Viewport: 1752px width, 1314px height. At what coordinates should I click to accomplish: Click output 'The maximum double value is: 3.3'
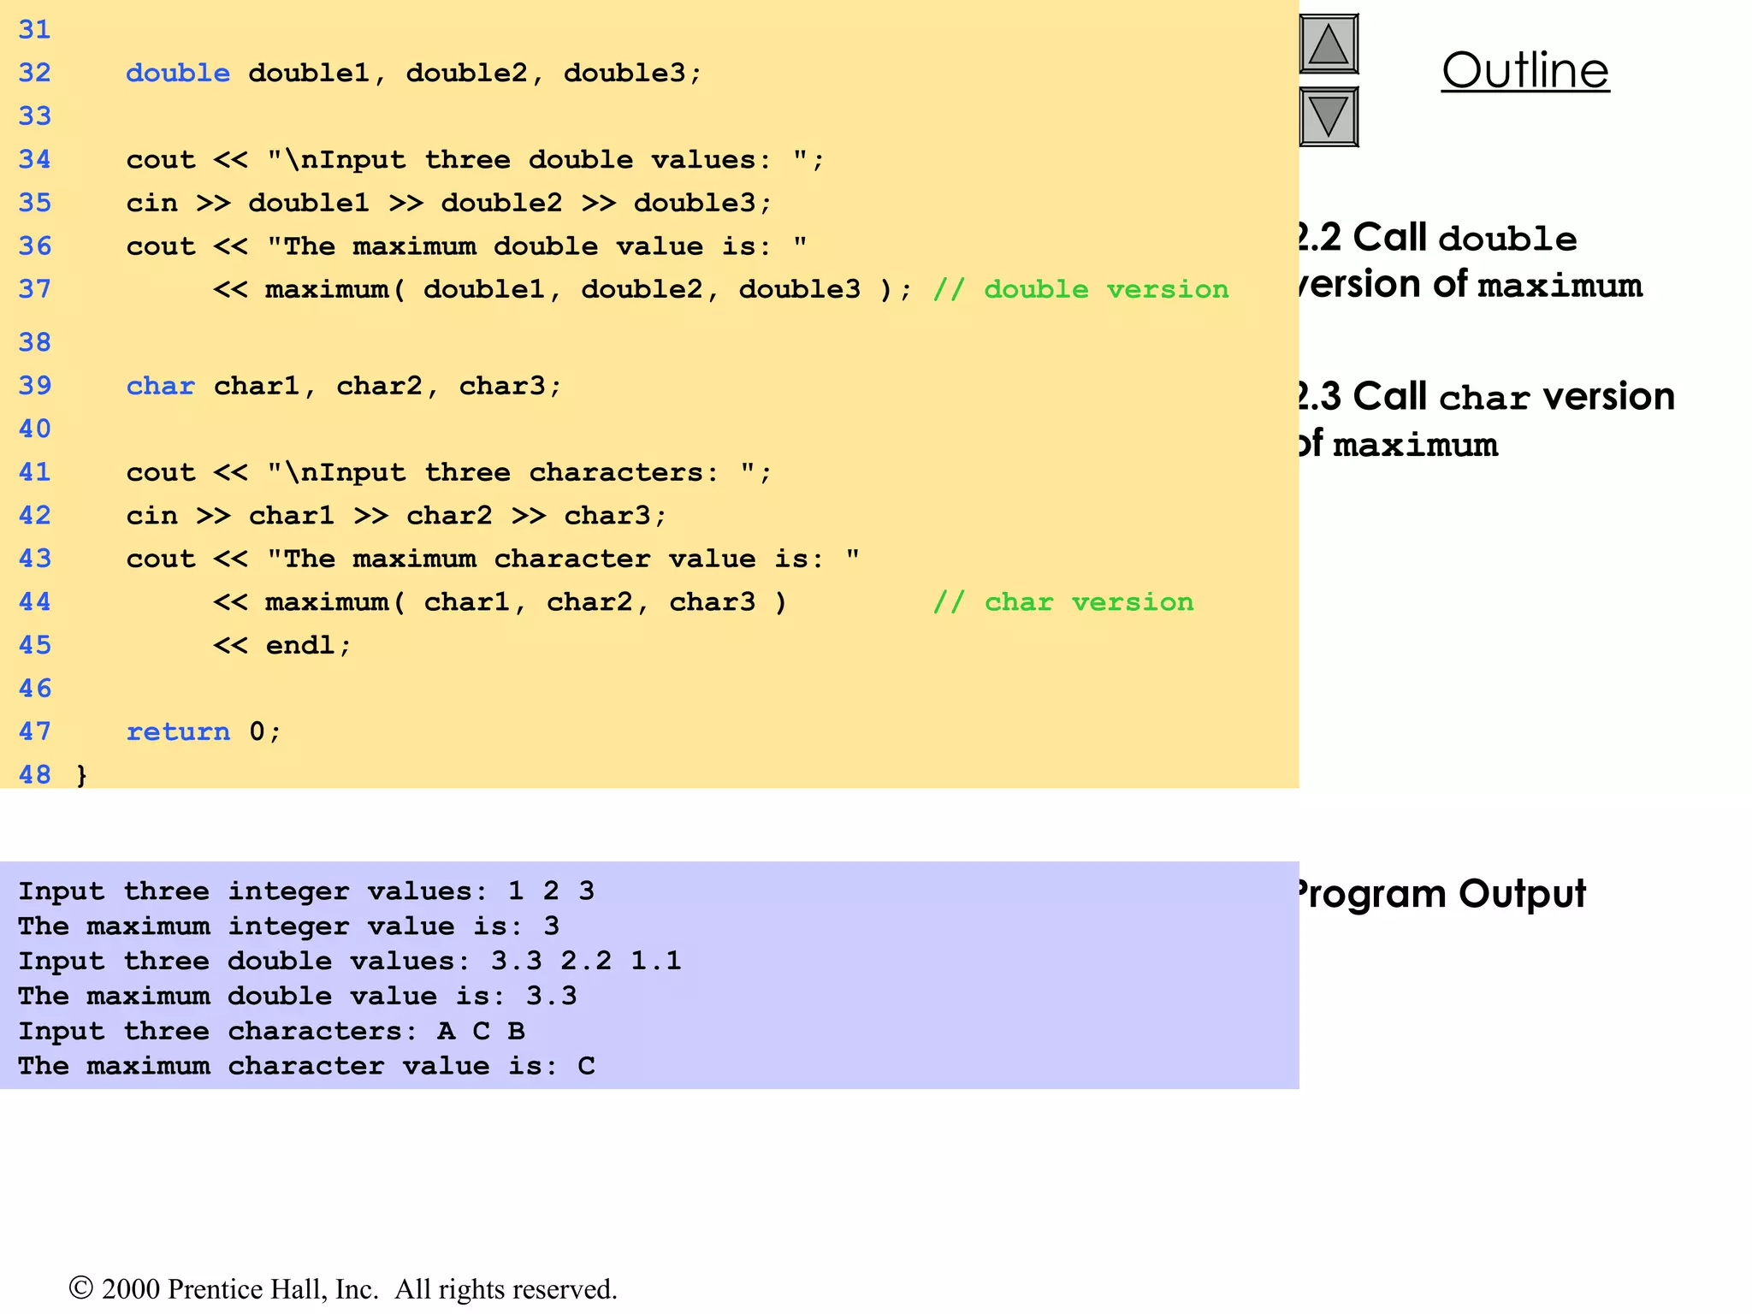click(x=298, y=997)
